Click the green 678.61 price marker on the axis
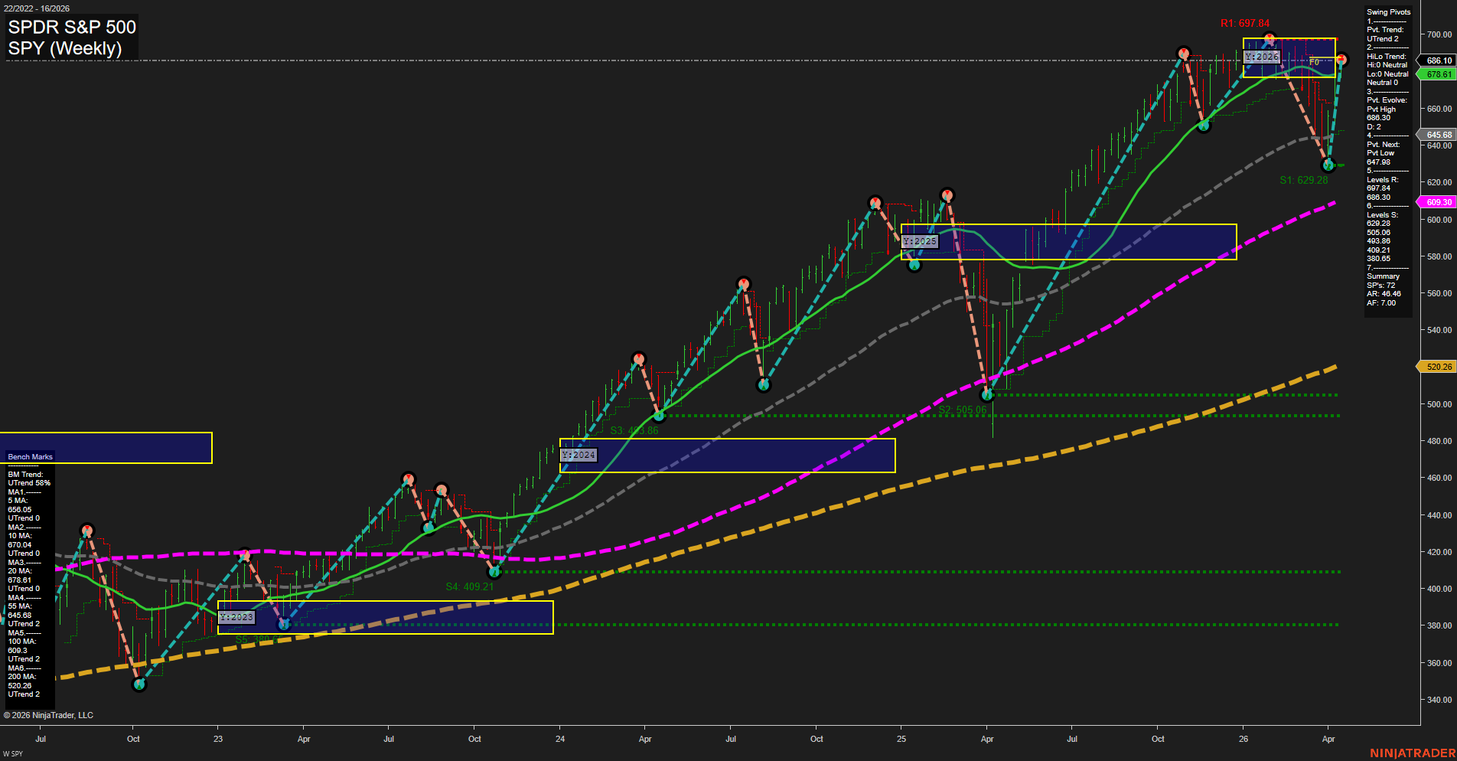The image size is (1457, 761). tap(1436, 74)
